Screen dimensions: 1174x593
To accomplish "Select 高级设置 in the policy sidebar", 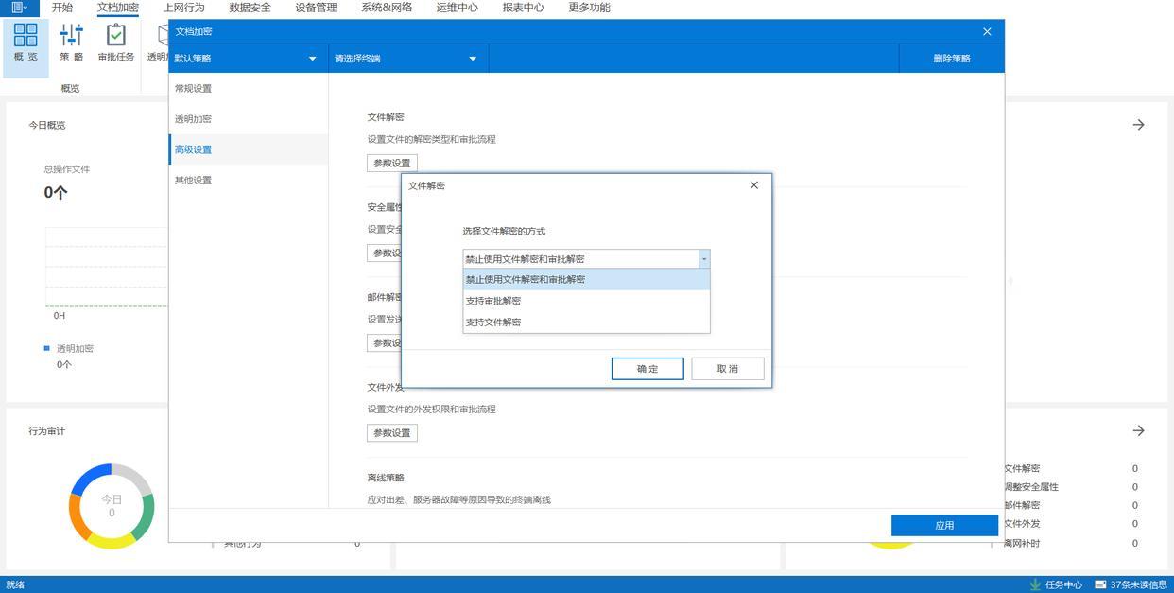I will [x=249, y=149].
